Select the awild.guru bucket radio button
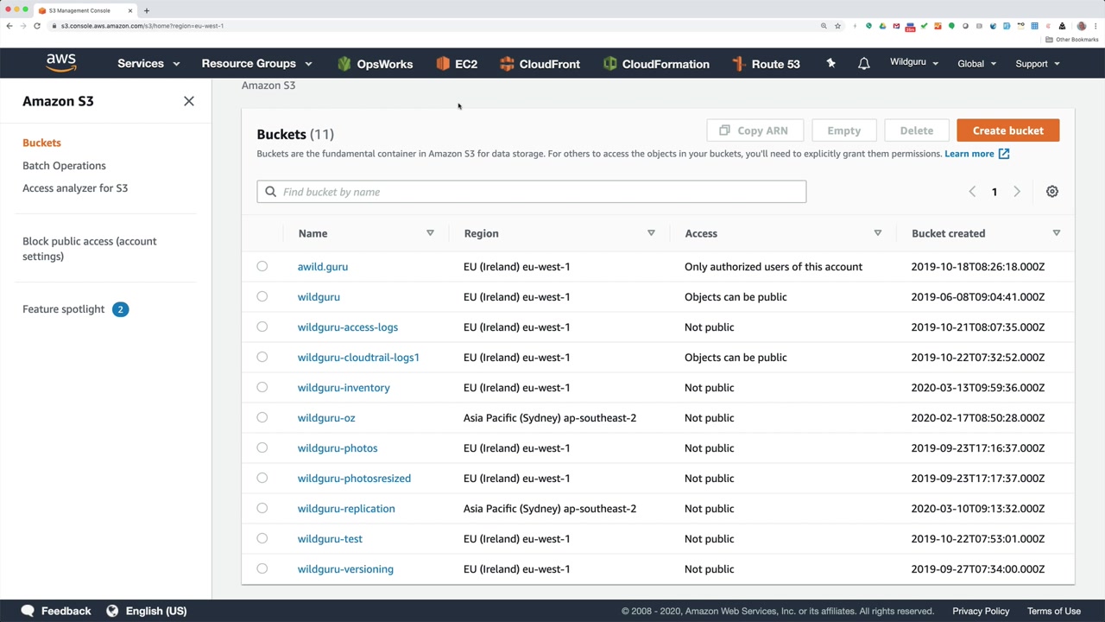This screenshot has width=1105, height=622. click(262, 266)
